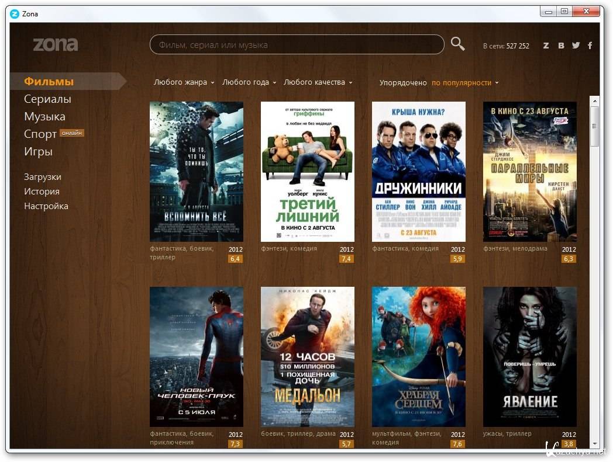Open the Twitter bird icon
The height and width of the screenshot is (462, 613).
[576, 46]
